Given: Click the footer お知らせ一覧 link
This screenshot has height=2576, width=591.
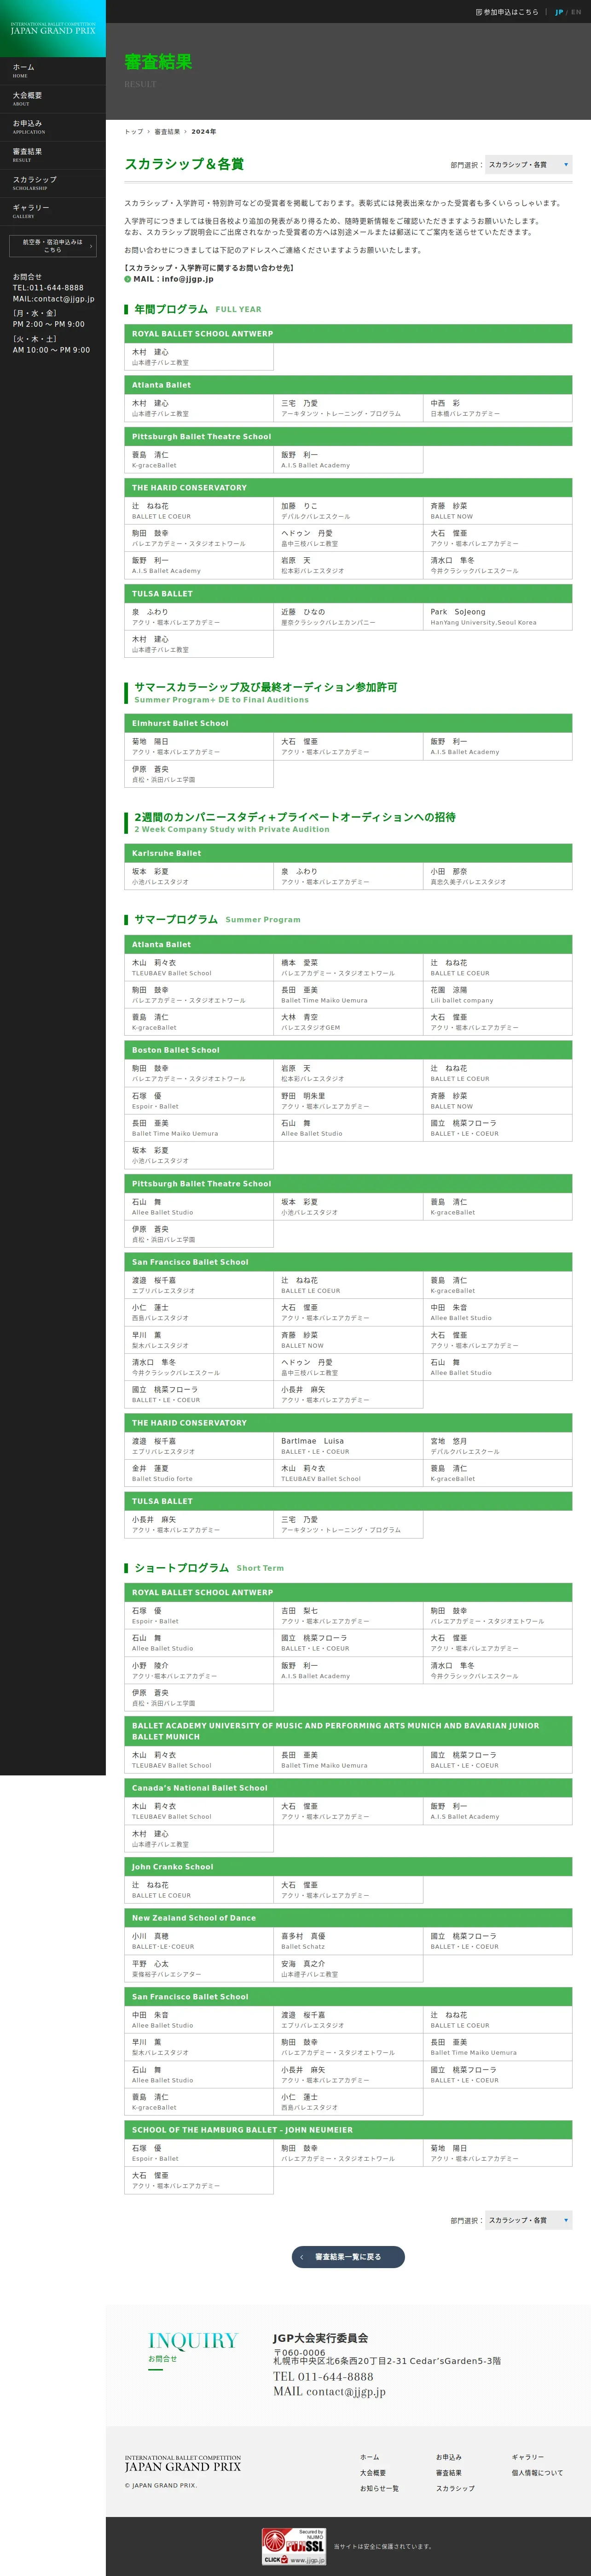Looking at the screenshot, I should 379,2488.
